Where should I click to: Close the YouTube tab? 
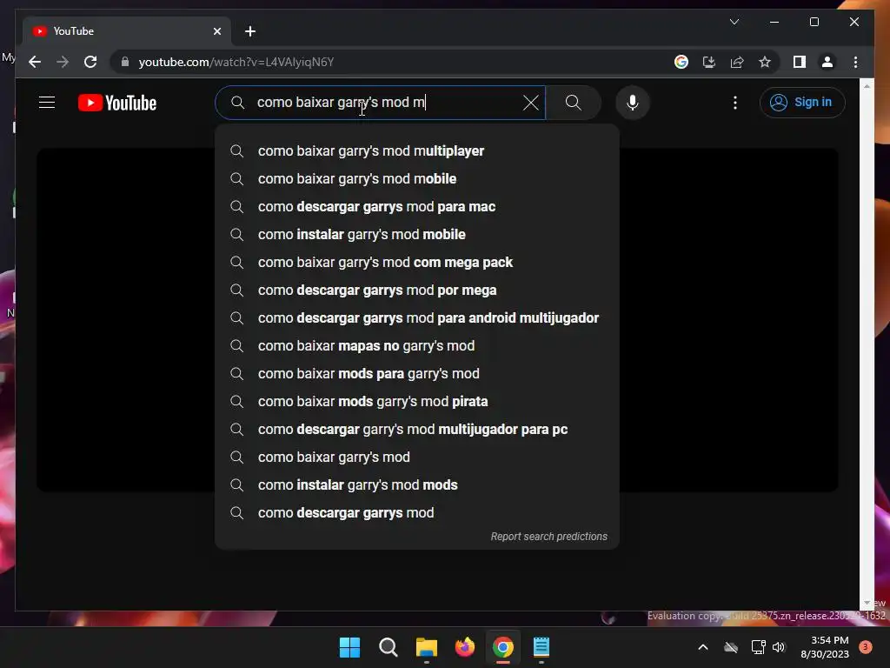[216, 31]
